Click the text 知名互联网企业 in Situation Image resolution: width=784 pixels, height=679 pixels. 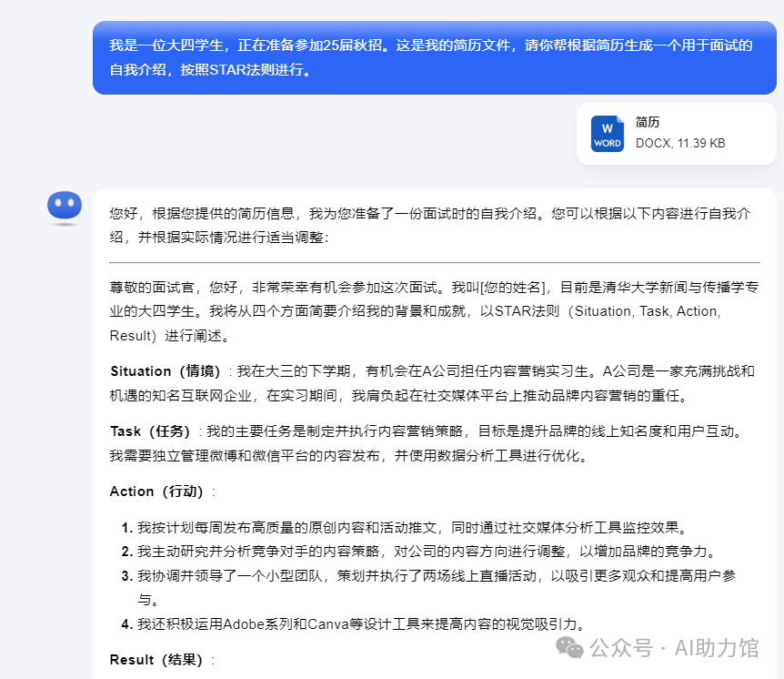pos(202,395)
